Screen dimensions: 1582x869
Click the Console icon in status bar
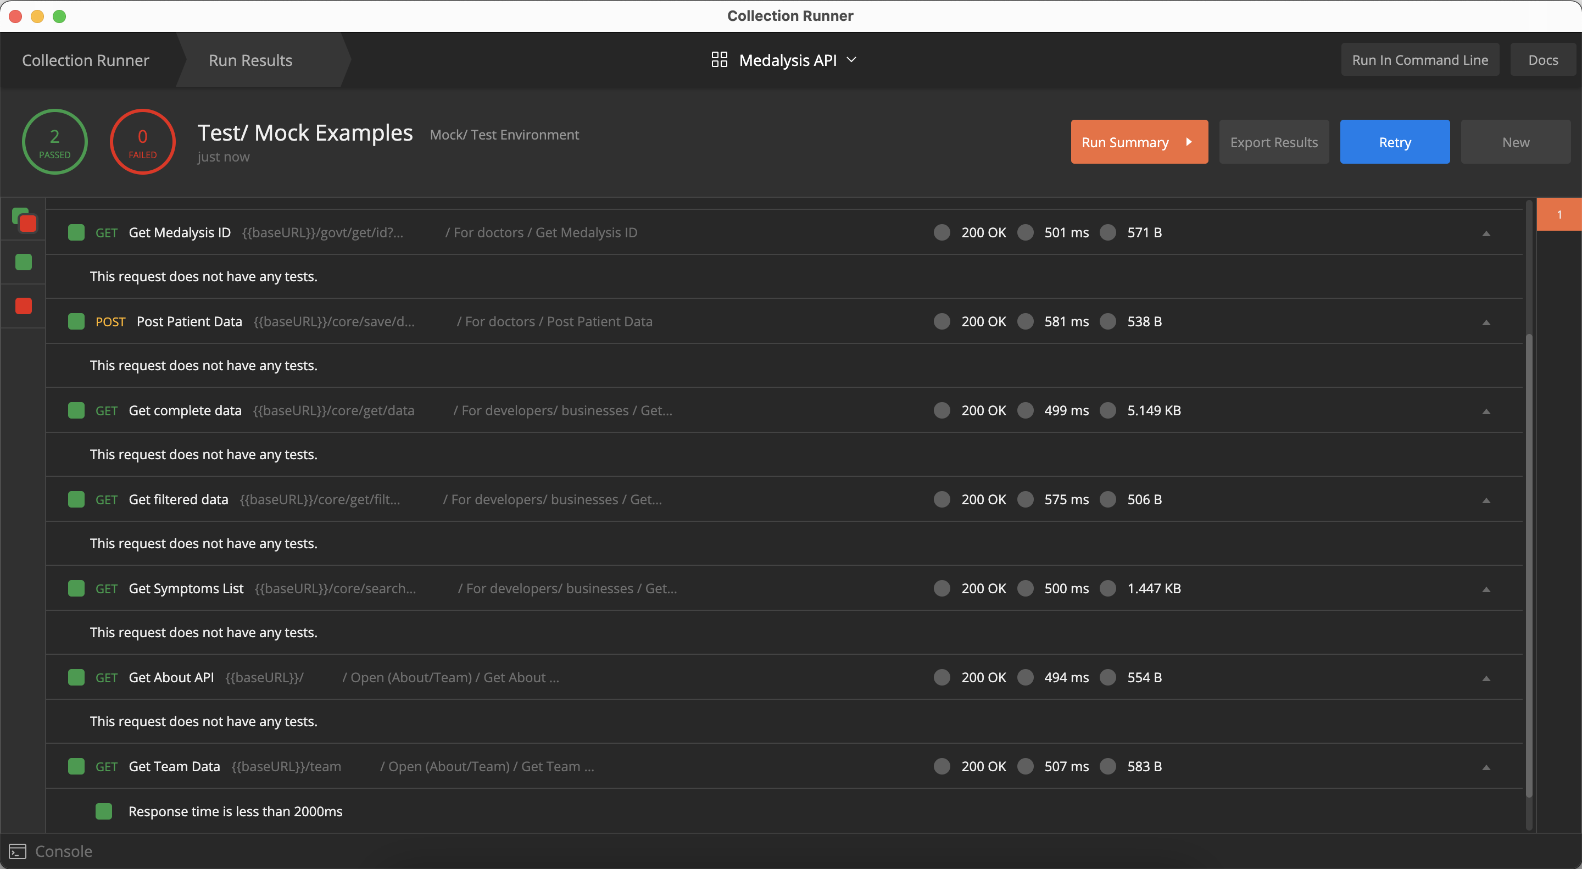click(17, 851)
